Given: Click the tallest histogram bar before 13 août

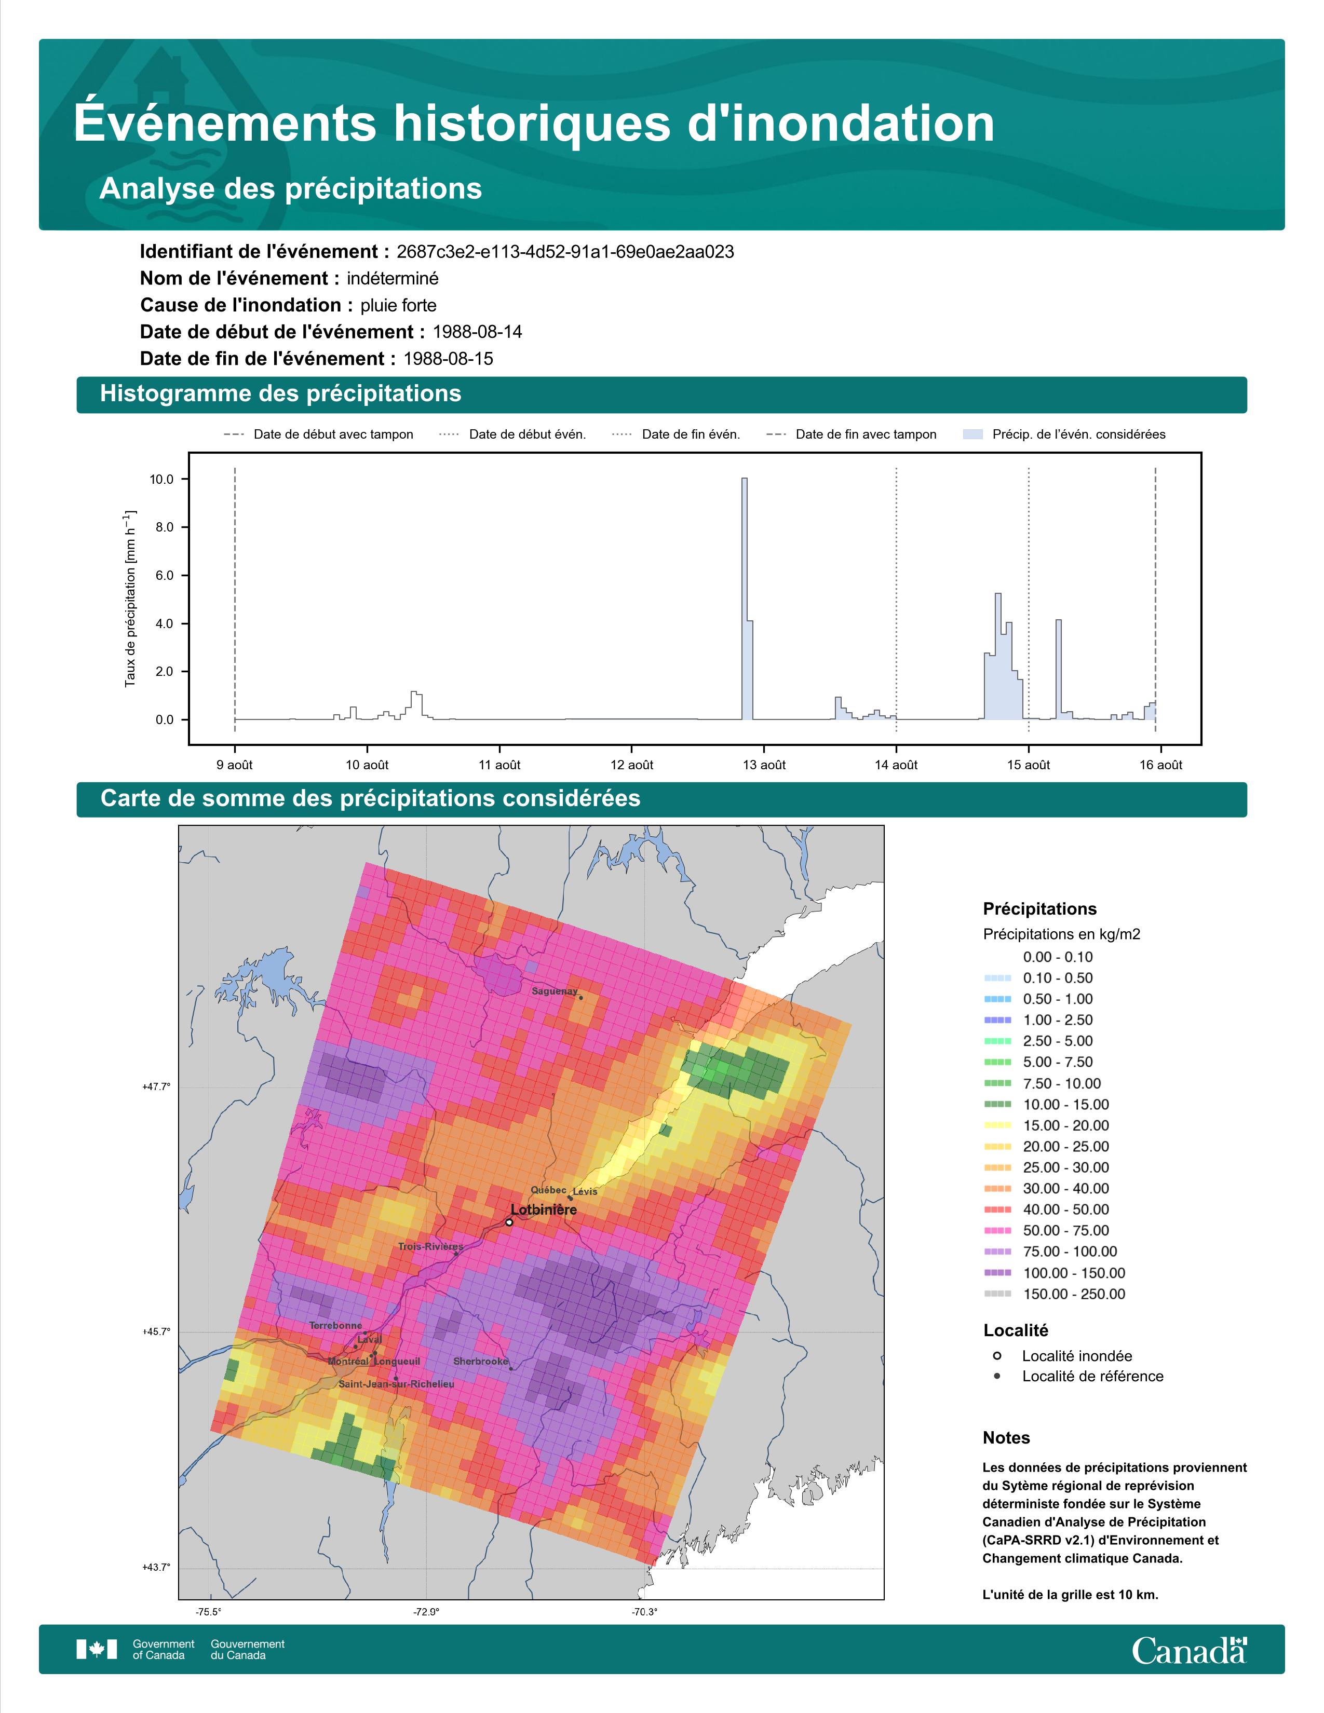Looking at the screenshot, I should 745,599.
